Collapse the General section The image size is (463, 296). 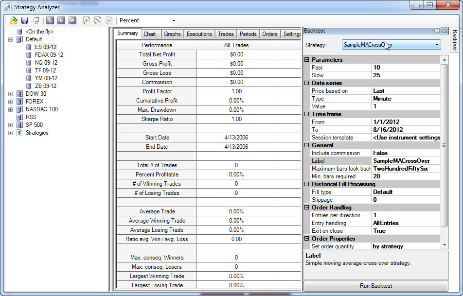coord(307,145)
